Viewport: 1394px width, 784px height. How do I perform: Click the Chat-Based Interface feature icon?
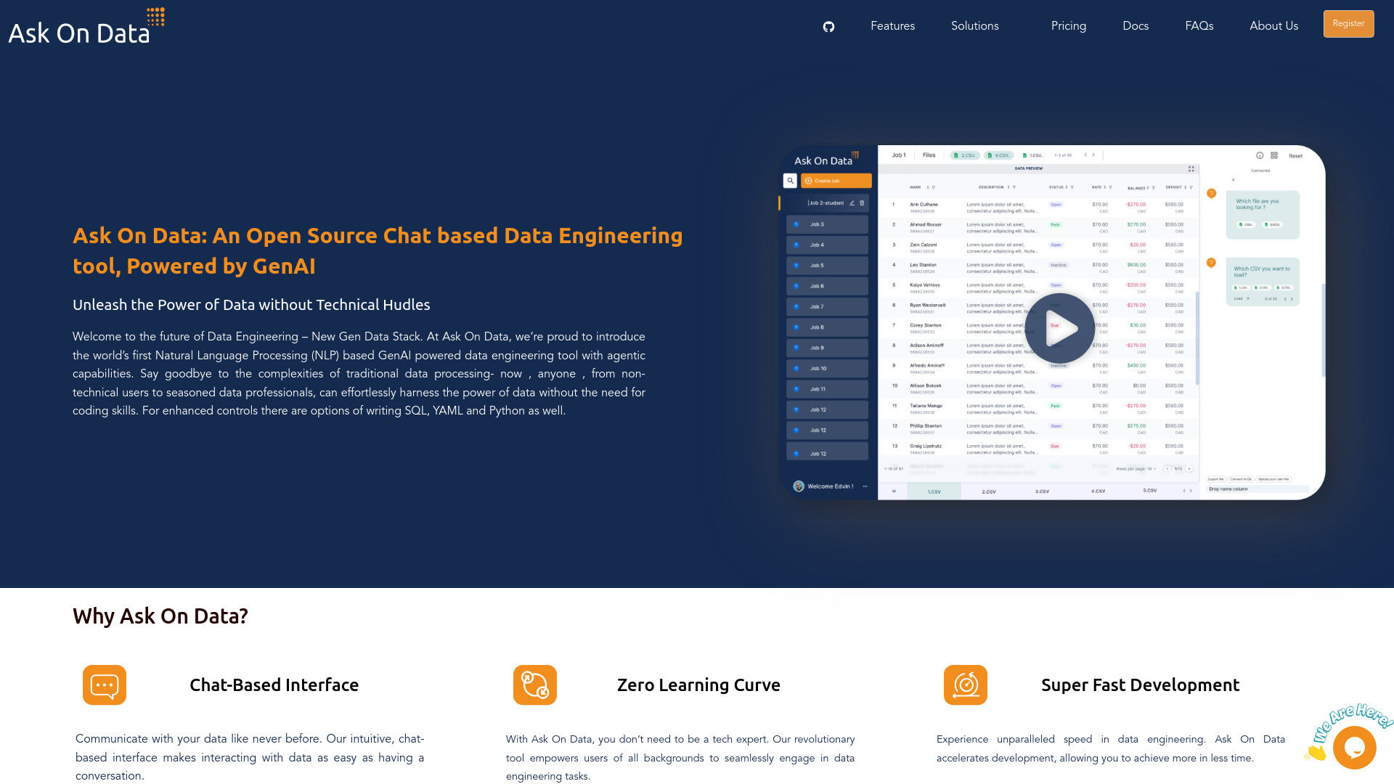105,685
